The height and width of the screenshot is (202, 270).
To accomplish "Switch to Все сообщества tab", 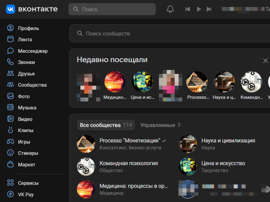I will click(x=106, y=125).
